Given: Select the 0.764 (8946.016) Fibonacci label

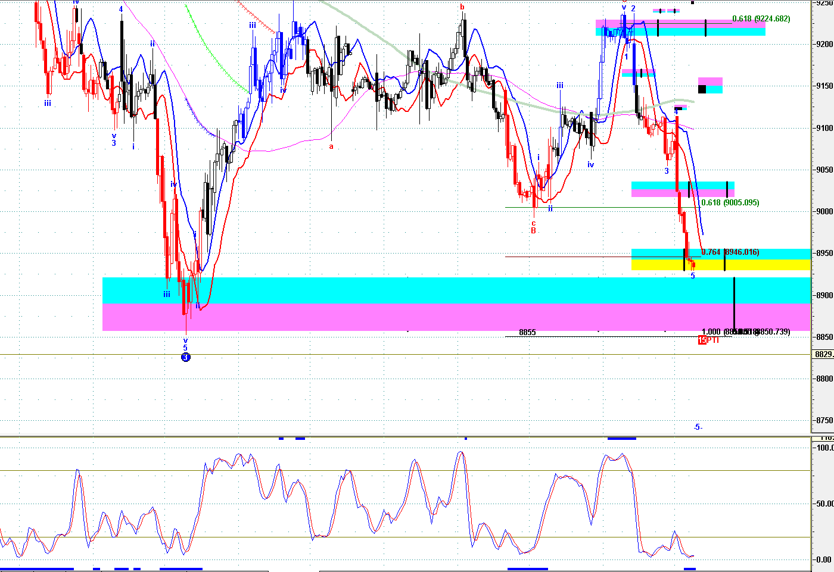Looking at the screenshot, I should tap(730, 252).
